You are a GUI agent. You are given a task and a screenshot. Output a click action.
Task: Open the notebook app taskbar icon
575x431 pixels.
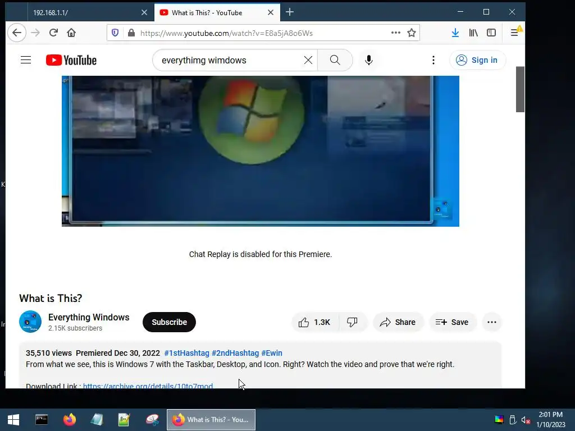click(x=97, y=420)
